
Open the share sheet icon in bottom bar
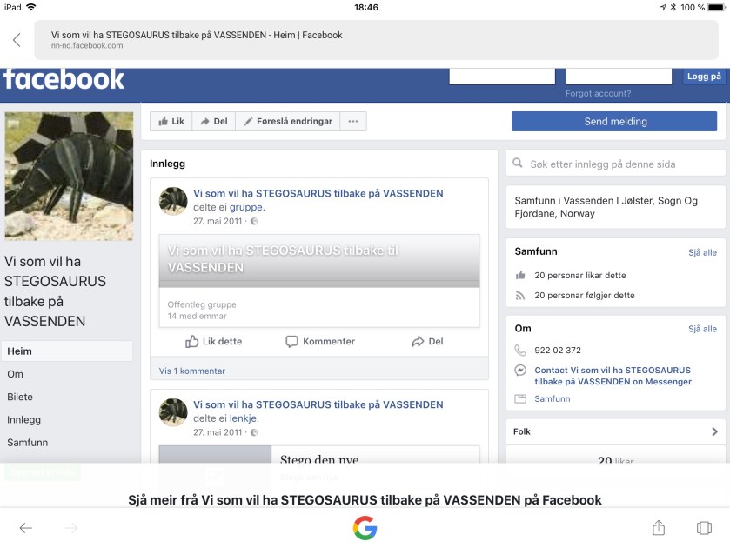[x=659, y=528]
